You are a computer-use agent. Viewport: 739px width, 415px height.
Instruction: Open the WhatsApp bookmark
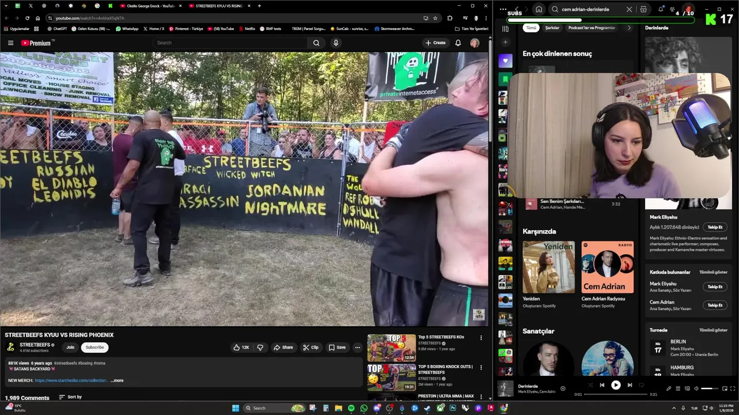point(127,29)
